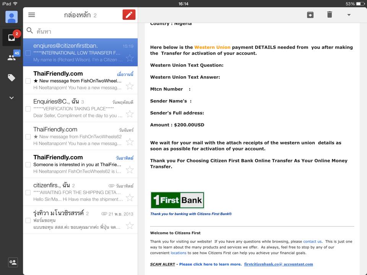Screen dimensions: 367x275
Task: Click the 1First Bank logo image
Action: (177, 200)
